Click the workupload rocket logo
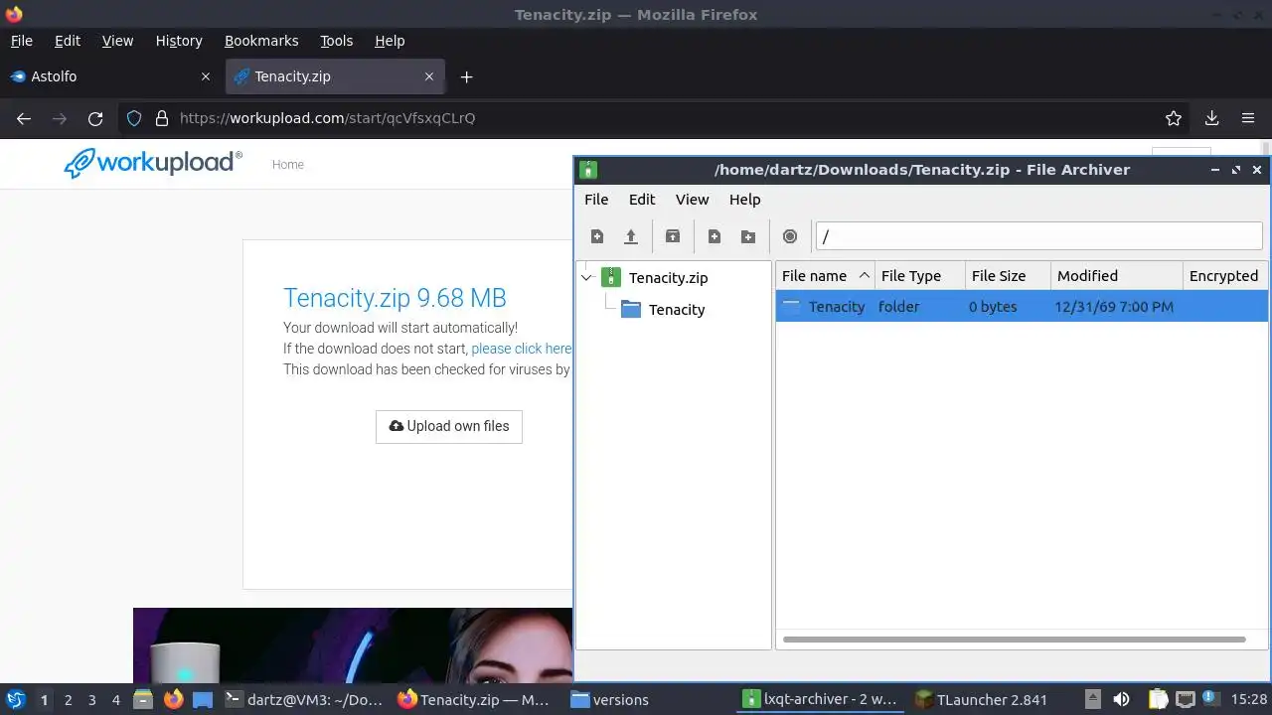Image resolution: width=1272 pixels, height=715 pixels. (153, 163)
